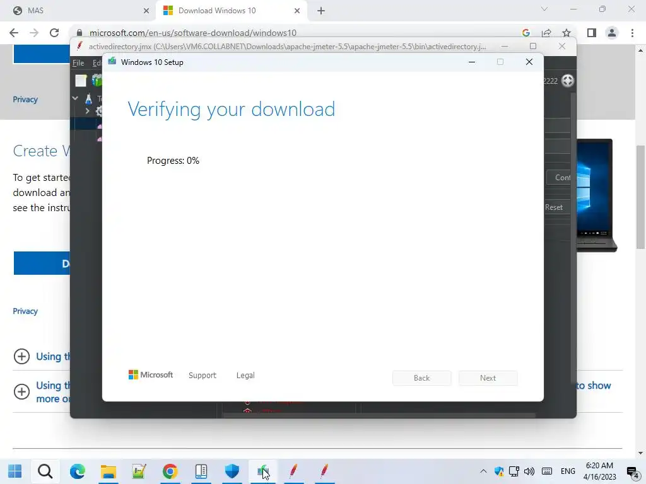
Task: Open the Chrome tab search chevron
Action: coord(544,9)
